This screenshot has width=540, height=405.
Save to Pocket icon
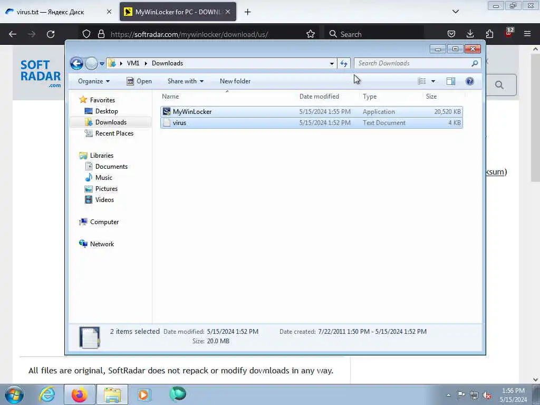pos(451,34)
